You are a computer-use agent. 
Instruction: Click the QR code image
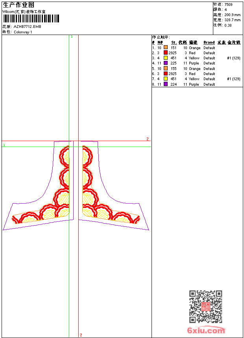(x=205, y=307)
